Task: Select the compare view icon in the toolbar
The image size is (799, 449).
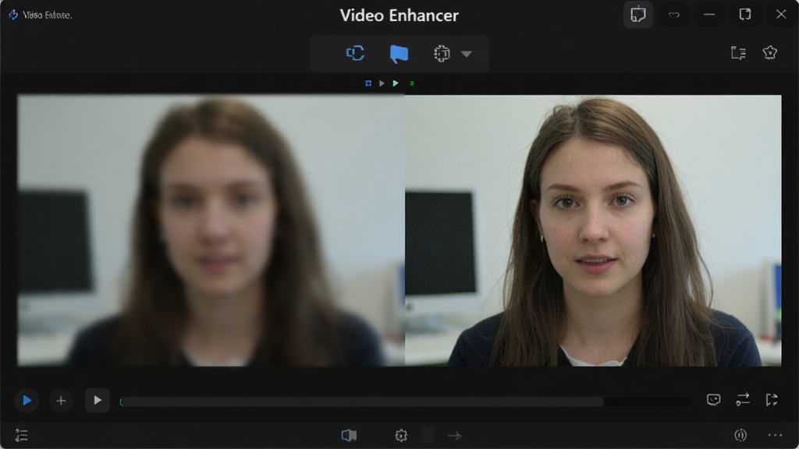Action: 355,53
